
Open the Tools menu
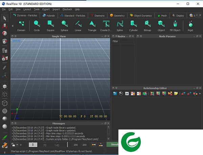click(x=37, y=10)
